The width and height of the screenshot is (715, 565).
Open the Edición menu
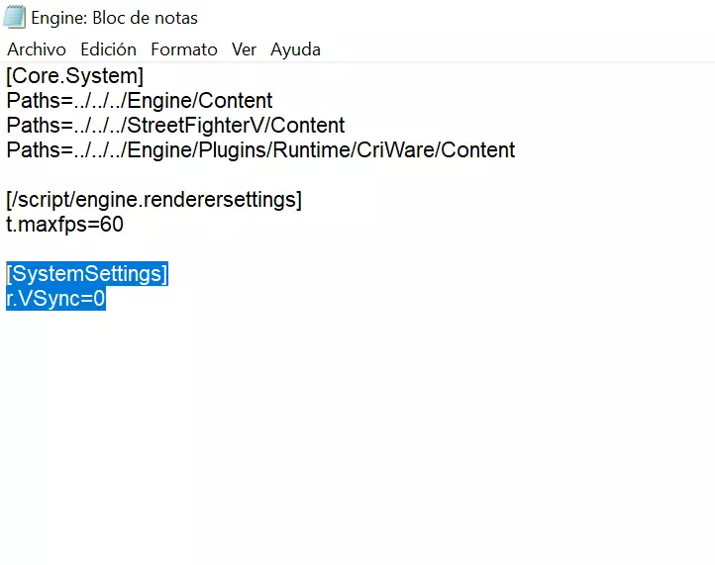click(x=108, y=49)
